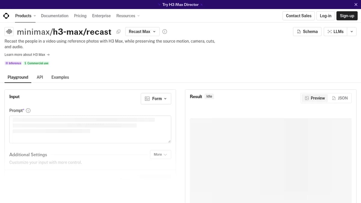Expand the LLMs dropdown arrow
The width and height of the screenshot is (361, 203).
352,32
